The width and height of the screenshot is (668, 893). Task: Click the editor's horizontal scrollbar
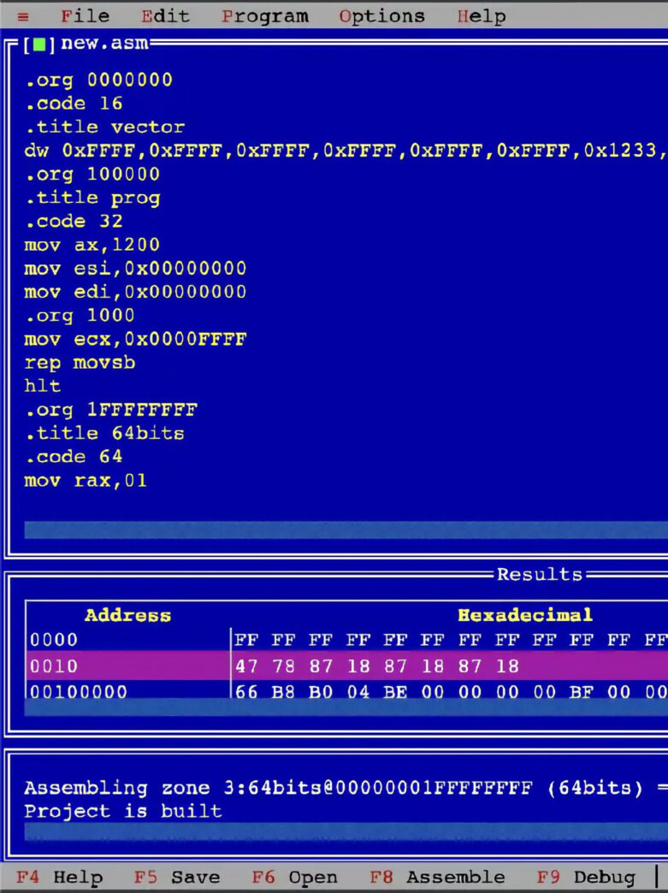coord(342,530)
